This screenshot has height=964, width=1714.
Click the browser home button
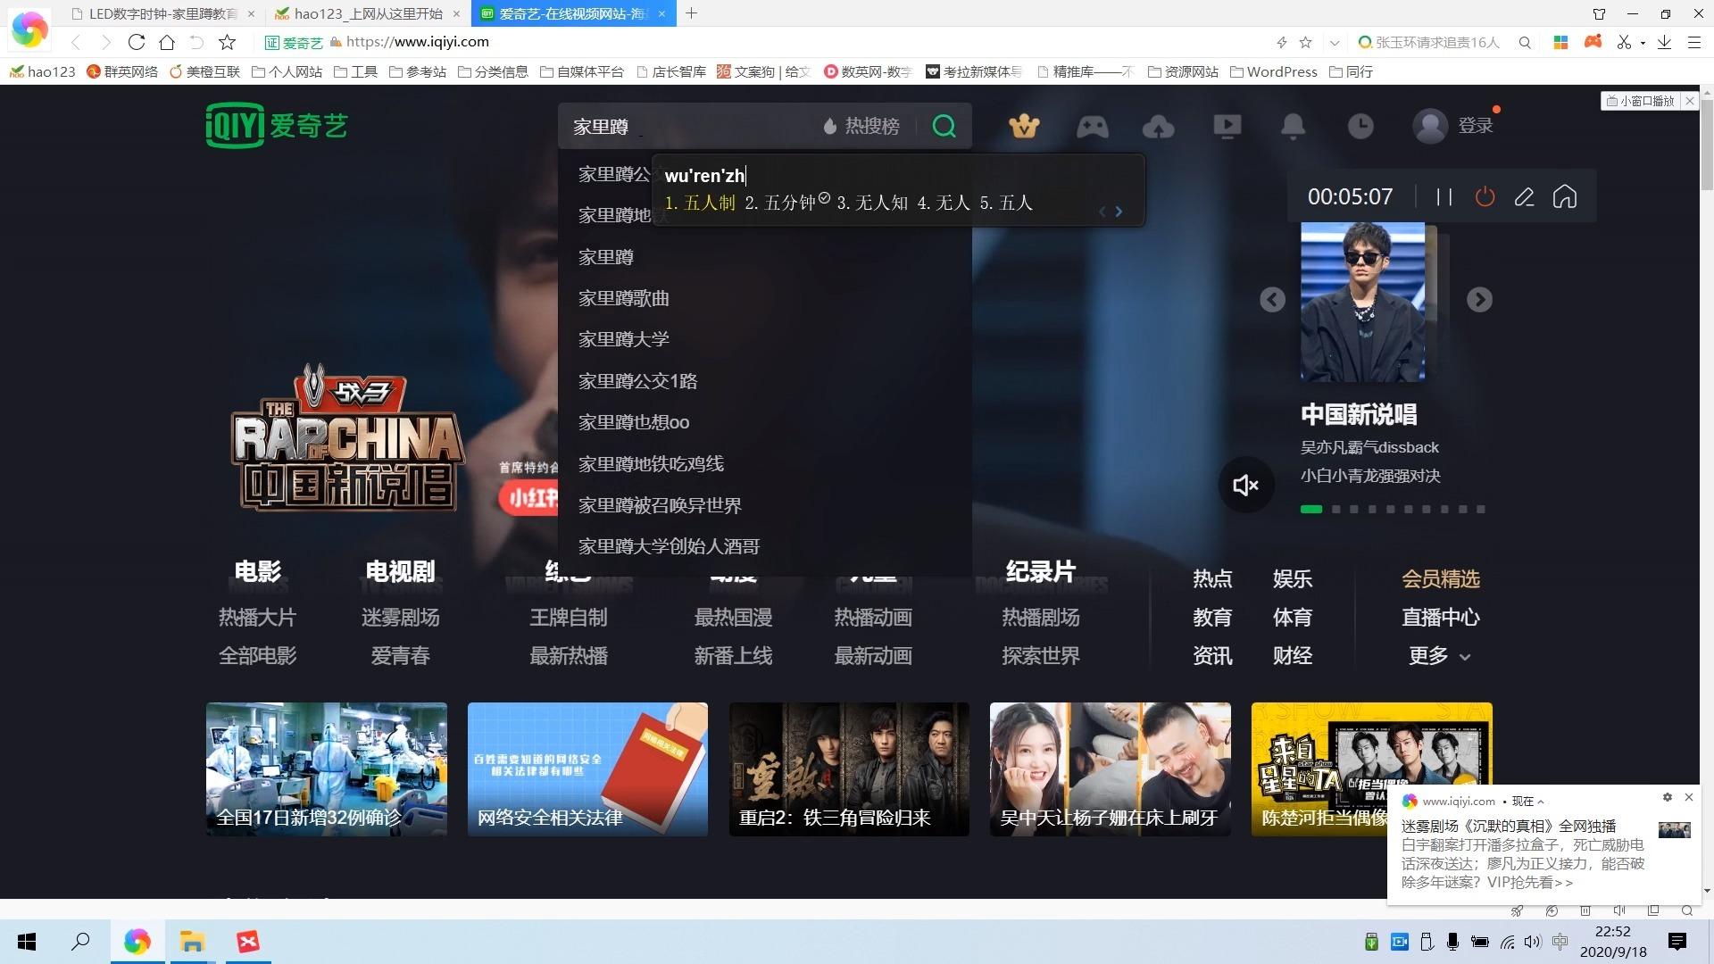(x=167, y=42)
